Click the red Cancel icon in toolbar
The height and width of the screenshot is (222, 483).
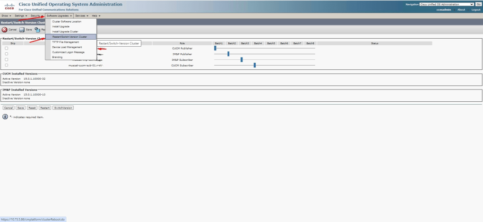pyautogui.click(x=5, y=29)
